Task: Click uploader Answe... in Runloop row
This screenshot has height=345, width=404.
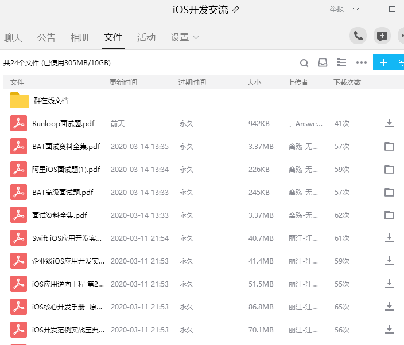Action: 306,124
